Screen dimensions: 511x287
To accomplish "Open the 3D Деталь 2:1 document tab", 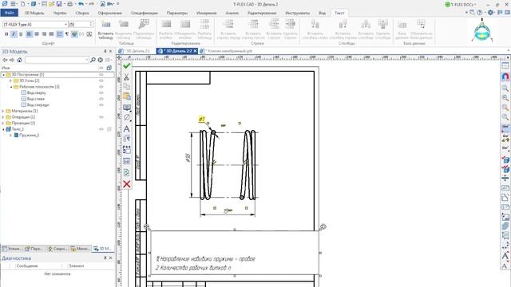I will click(x=135, y=51).
